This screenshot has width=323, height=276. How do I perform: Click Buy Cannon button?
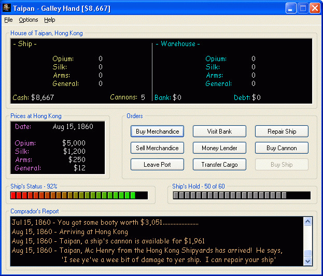[282, 148]
